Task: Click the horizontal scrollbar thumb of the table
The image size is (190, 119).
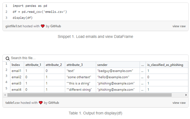Action: [89, 95]
